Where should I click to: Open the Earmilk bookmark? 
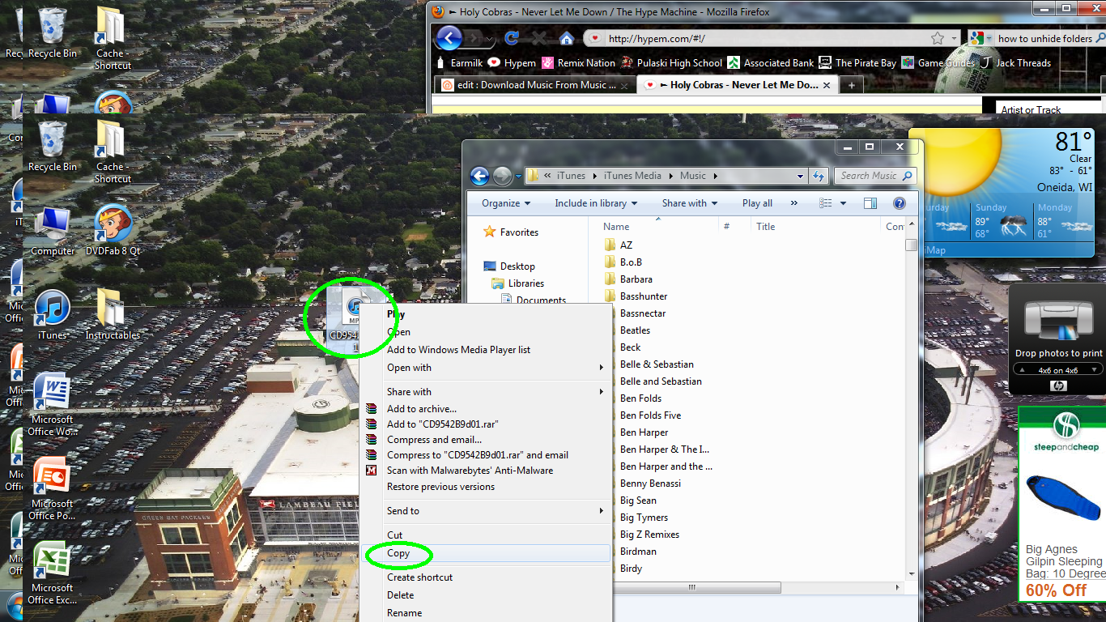coord(460,62)
